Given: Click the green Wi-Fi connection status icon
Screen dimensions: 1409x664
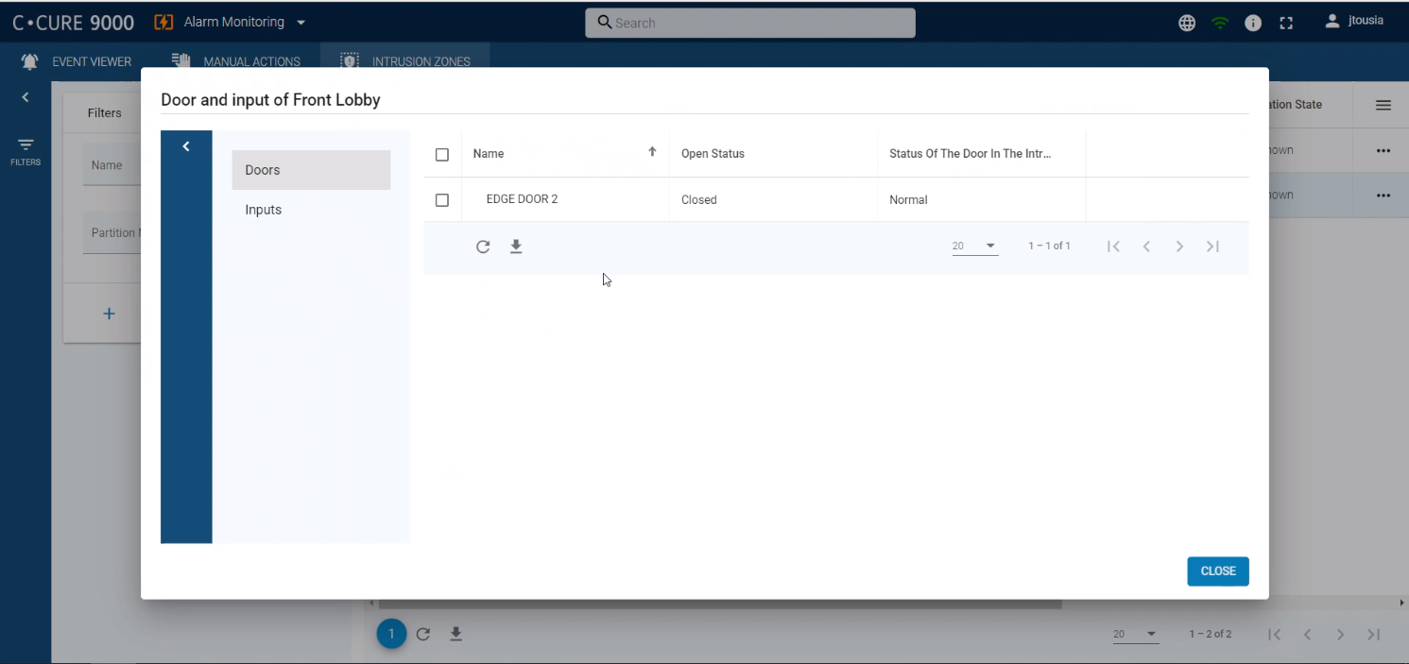Looking at the screenshot, I should click(x=1220, y=23).
